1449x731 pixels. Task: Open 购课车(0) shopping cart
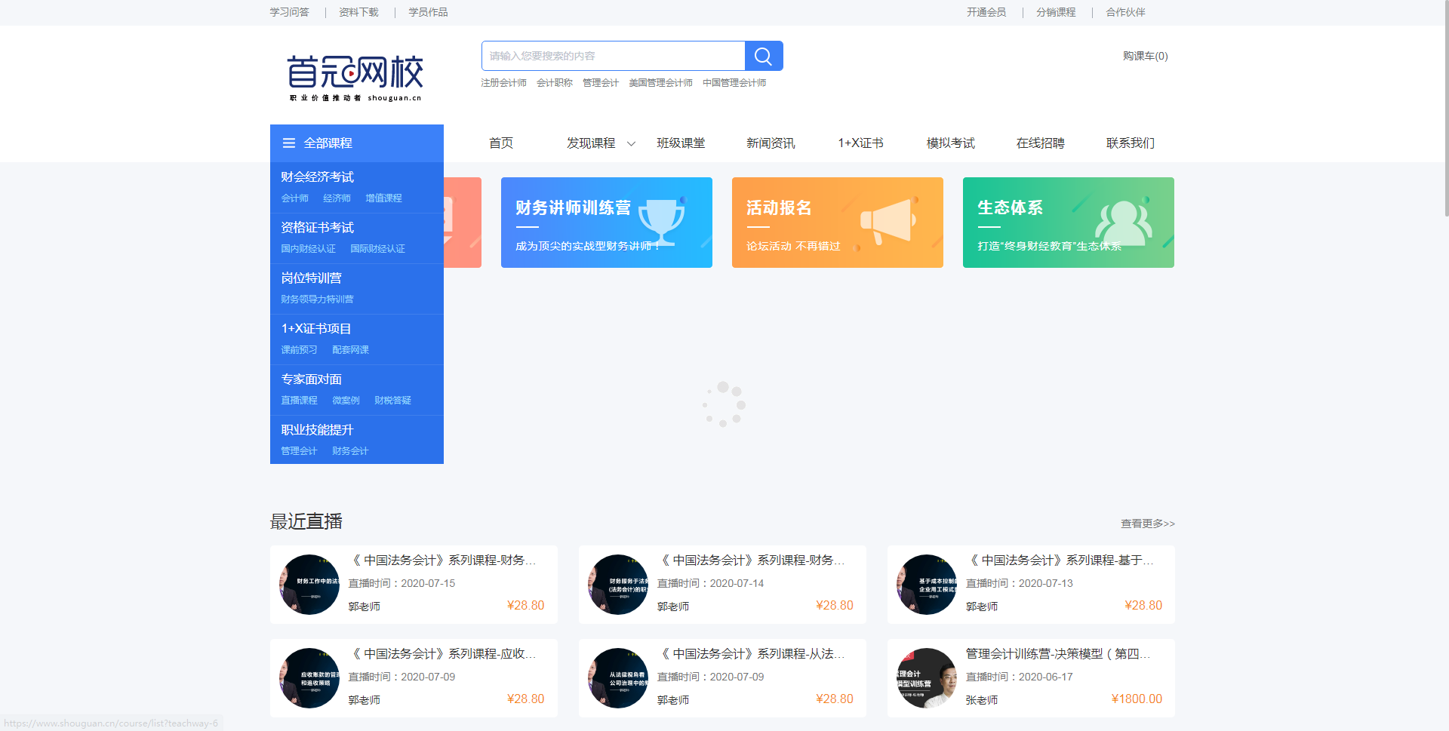1145,56
